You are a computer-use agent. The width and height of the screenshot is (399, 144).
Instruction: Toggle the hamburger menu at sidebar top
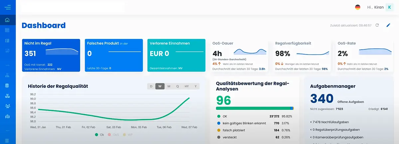7,7
